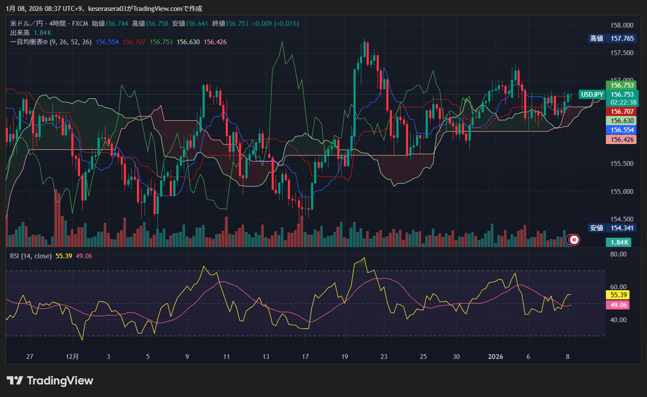
Task: Select the RSI (14, close) indicator title
Action: [31, 256]
